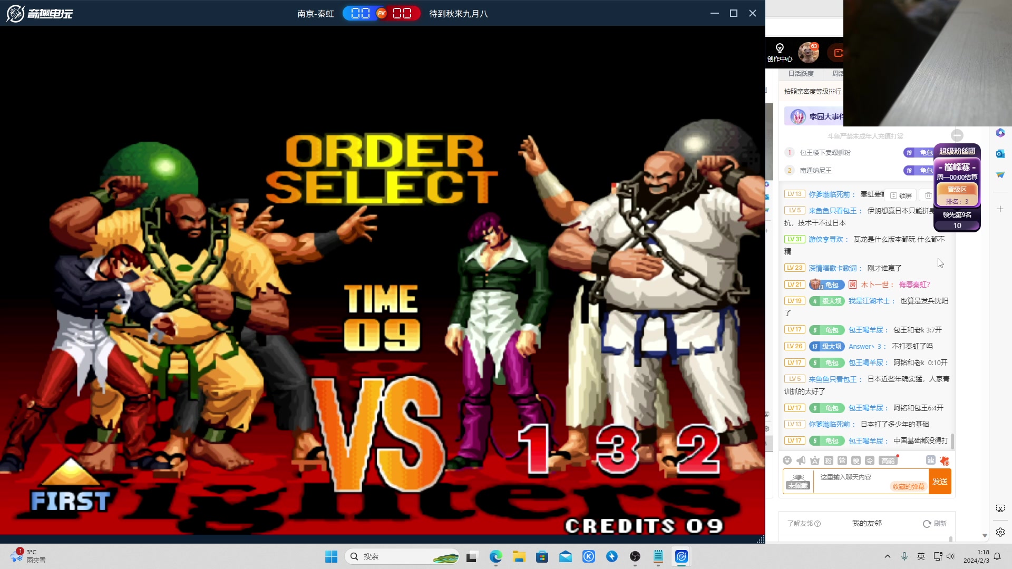Screen dimensions: 1012x569
Task: Click the 创作中心 creation center icon
Action: click(780, 53)
